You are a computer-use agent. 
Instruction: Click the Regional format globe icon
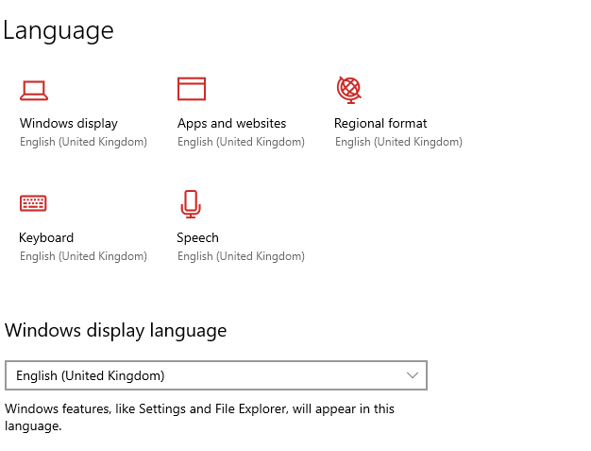pos(349,89)
